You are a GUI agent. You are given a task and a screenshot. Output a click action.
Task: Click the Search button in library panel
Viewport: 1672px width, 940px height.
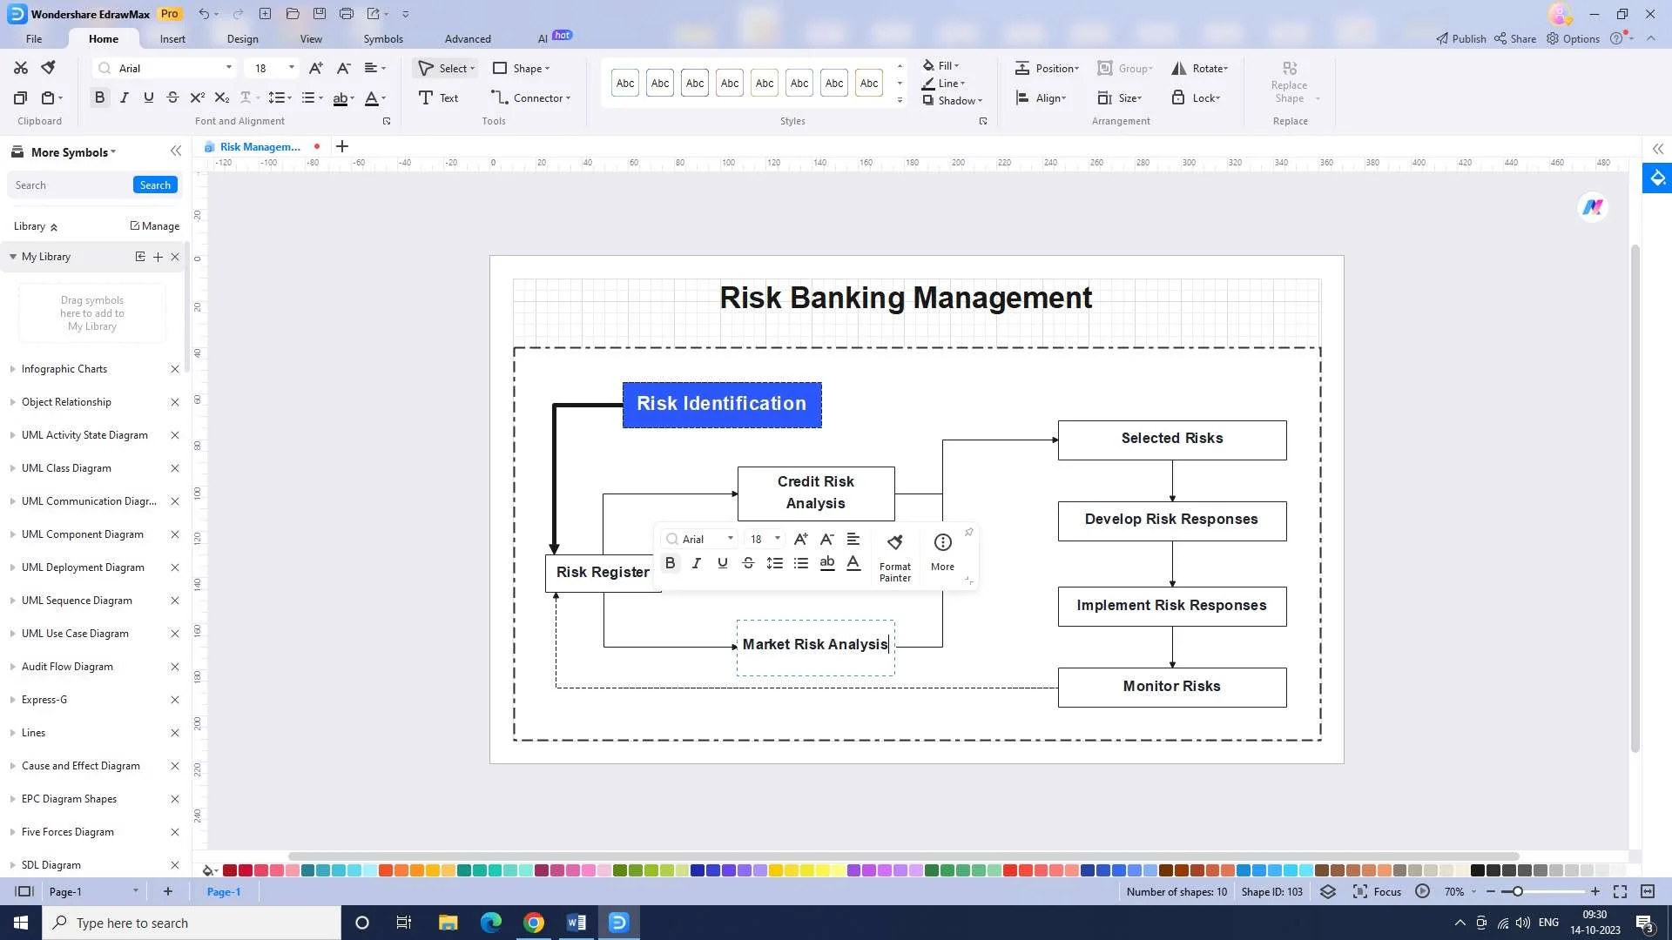coord(155,185)
